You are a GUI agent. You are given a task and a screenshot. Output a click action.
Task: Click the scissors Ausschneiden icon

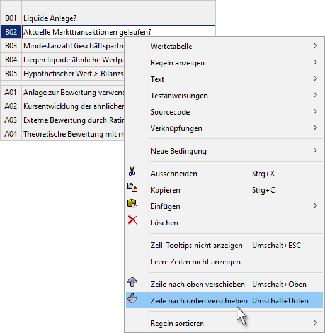coord(132,171)
